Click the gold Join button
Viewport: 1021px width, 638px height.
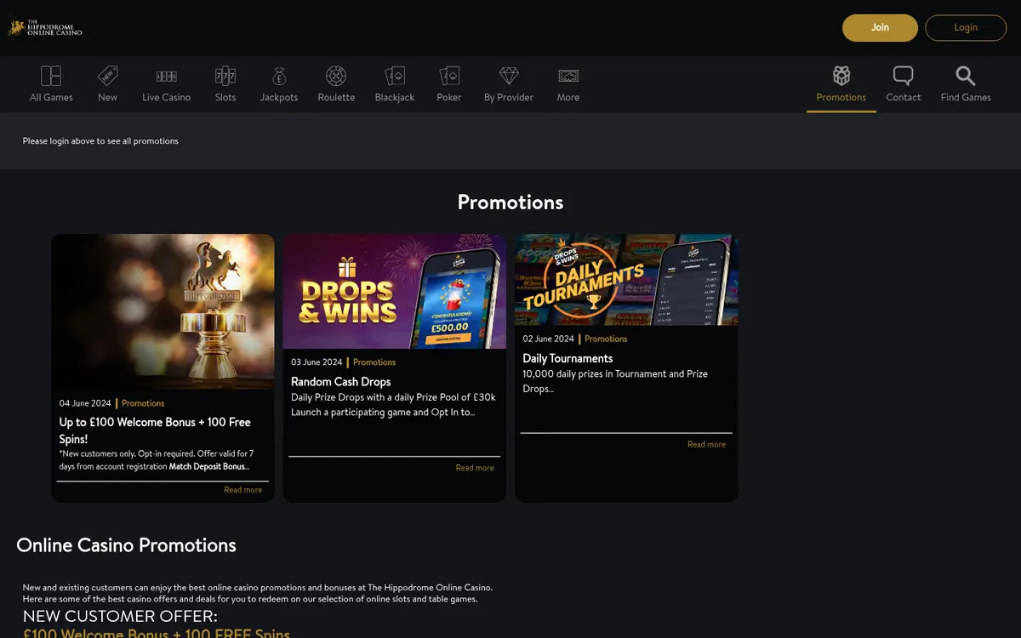880,27
